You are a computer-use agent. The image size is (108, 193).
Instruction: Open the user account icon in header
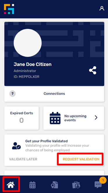[x=102, y=8]
